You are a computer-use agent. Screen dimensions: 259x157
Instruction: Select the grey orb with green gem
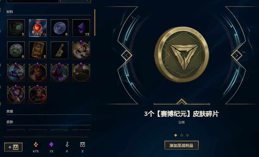16,50
